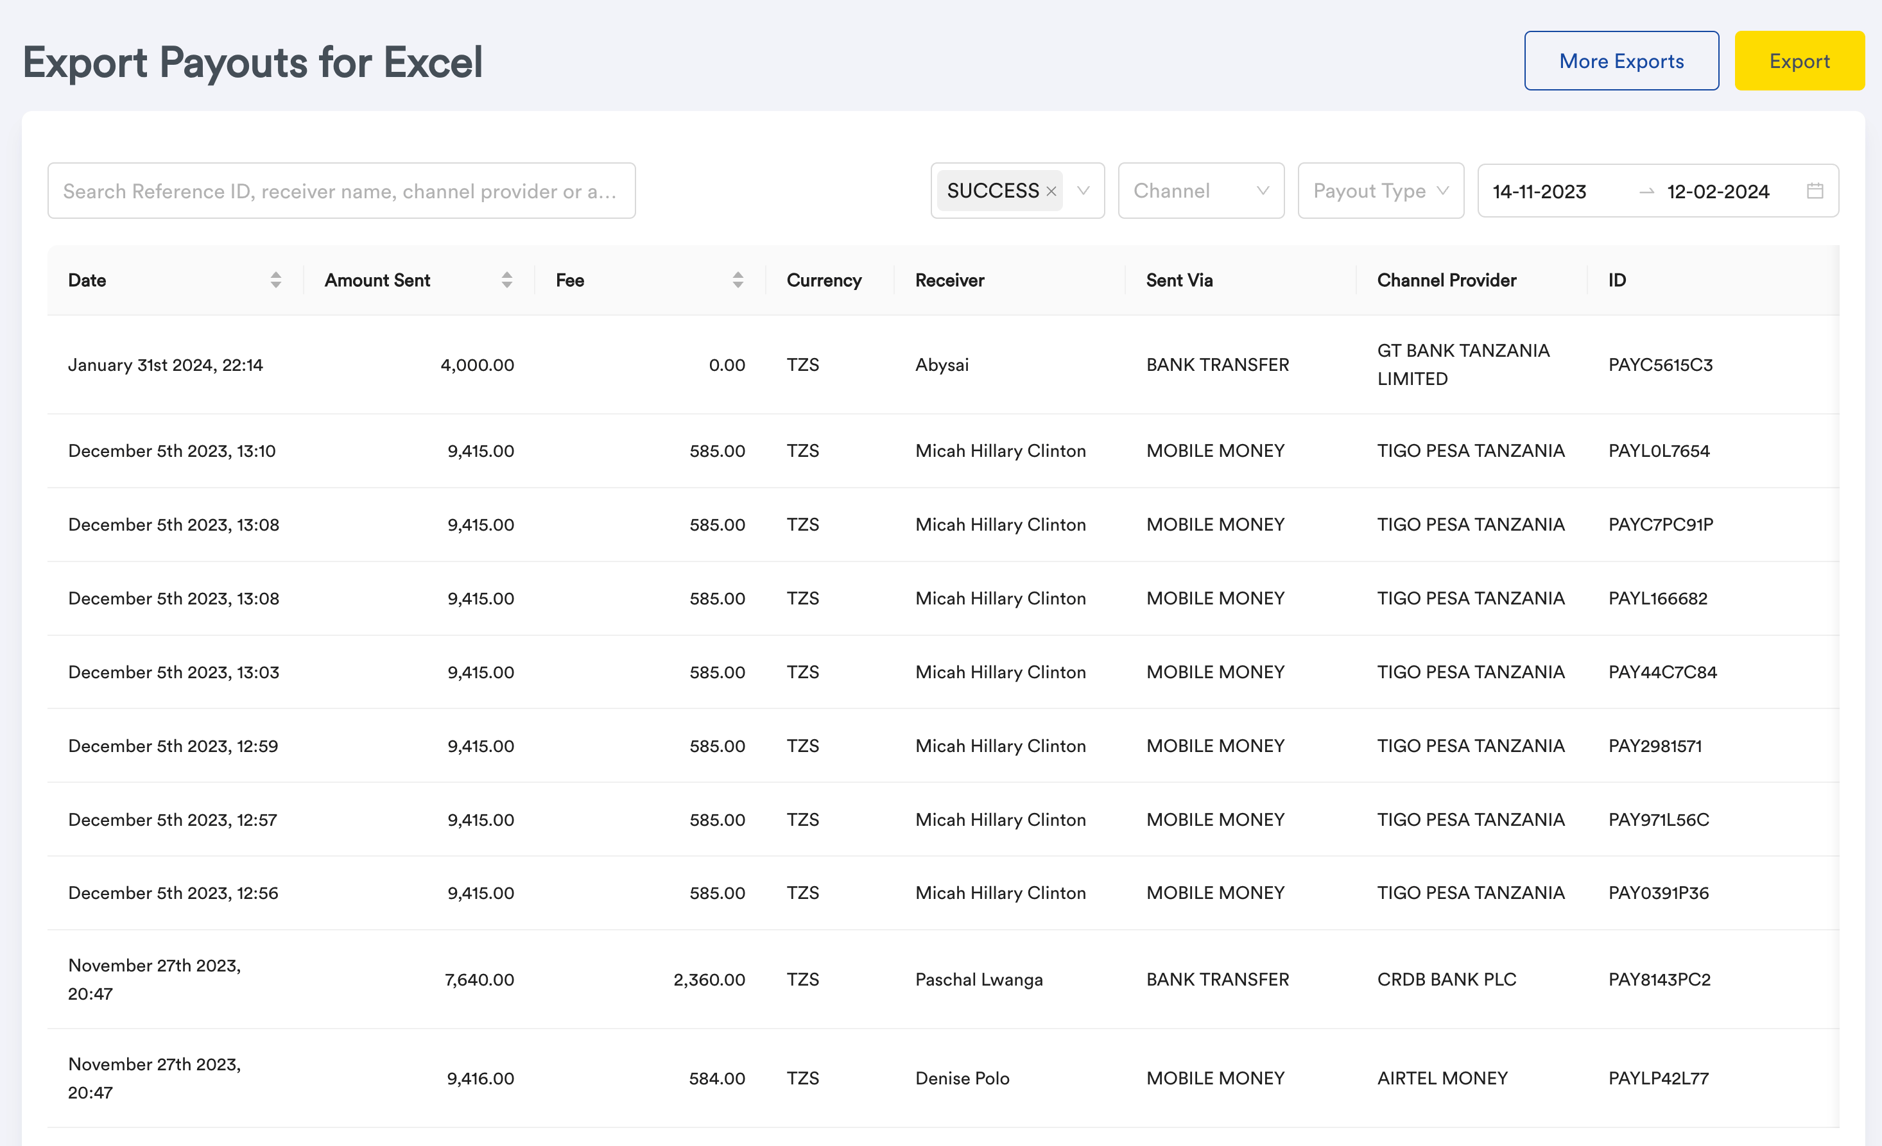Open More Exports options
Image resolution: width=1882 pixels, height=1146 pixels.
[1621, 61]
